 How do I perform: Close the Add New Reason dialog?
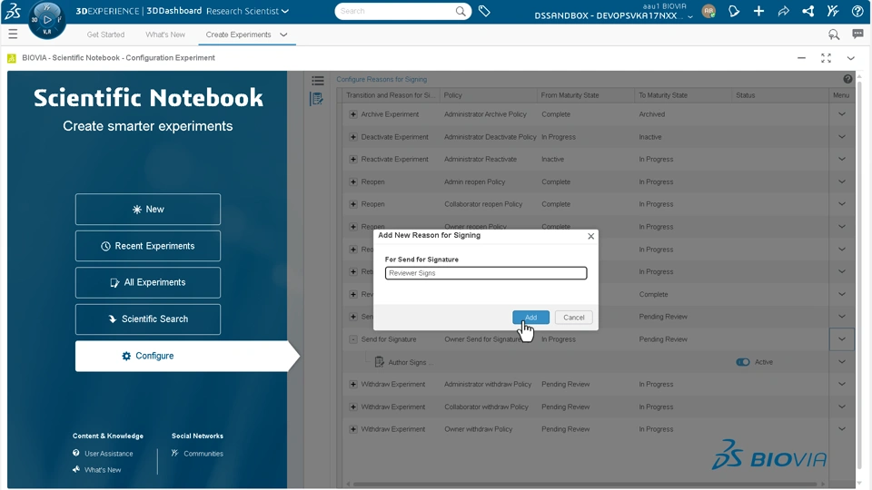590,236
